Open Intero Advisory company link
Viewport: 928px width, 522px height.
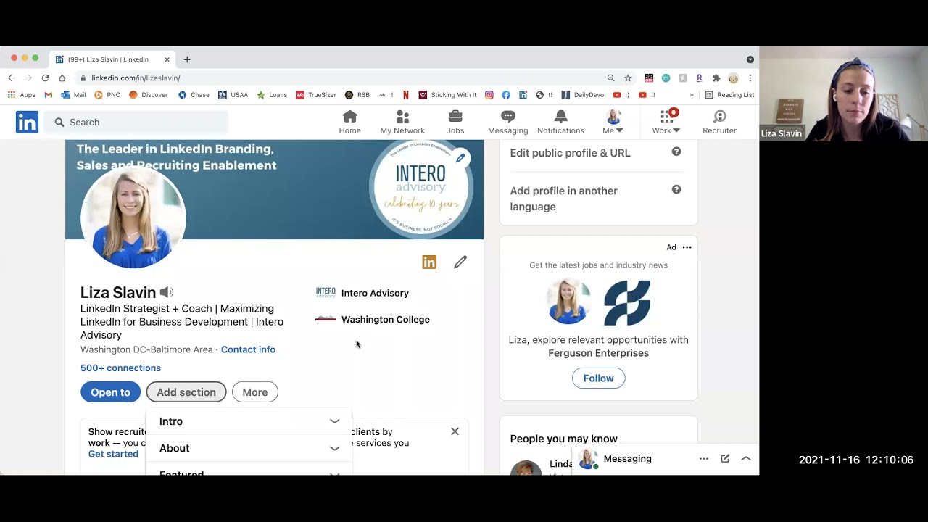[362, 293]
